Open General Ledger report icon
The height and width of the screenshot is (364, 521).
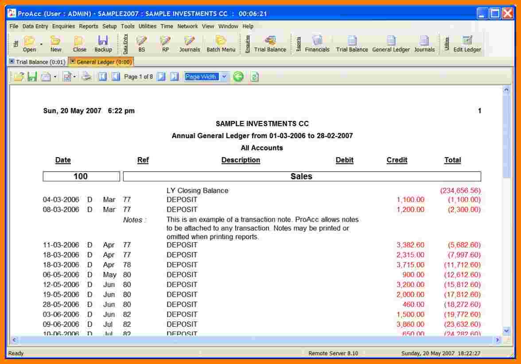(x=391, y=44)
